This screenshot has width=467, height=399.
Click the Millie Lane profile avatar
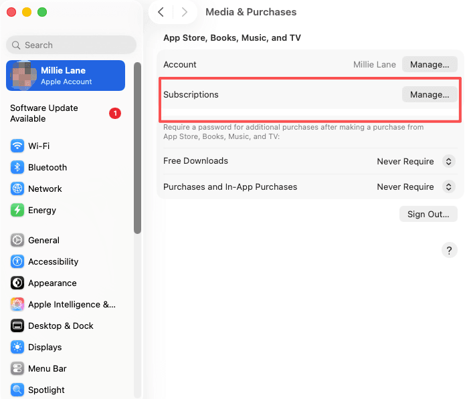[23, 76]
